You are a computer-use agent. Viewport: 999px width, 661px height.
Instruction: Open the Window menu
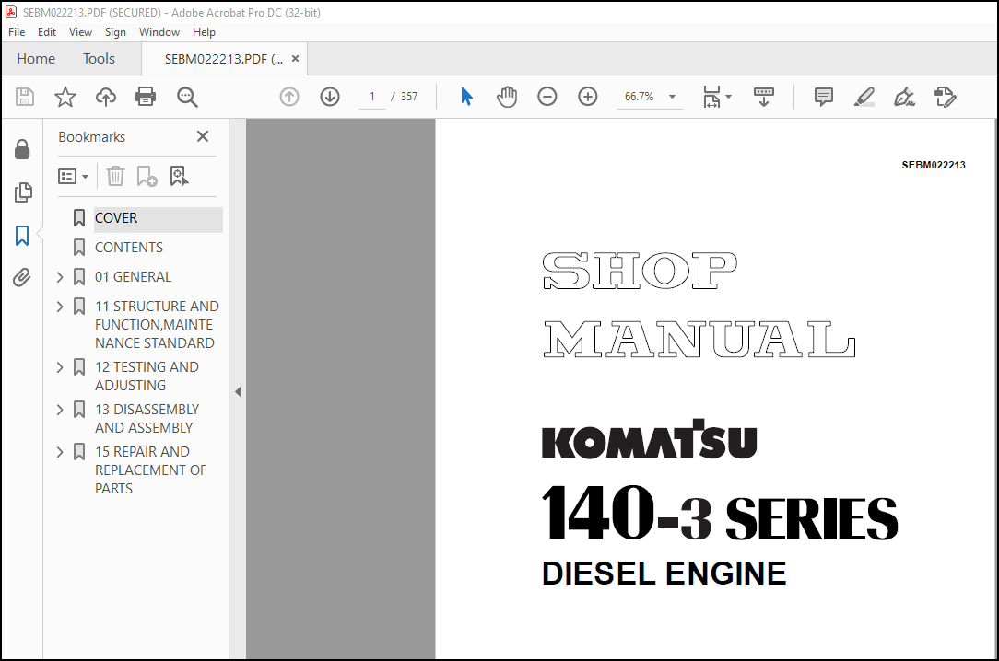pyautogui.click(x=159, y=32)
